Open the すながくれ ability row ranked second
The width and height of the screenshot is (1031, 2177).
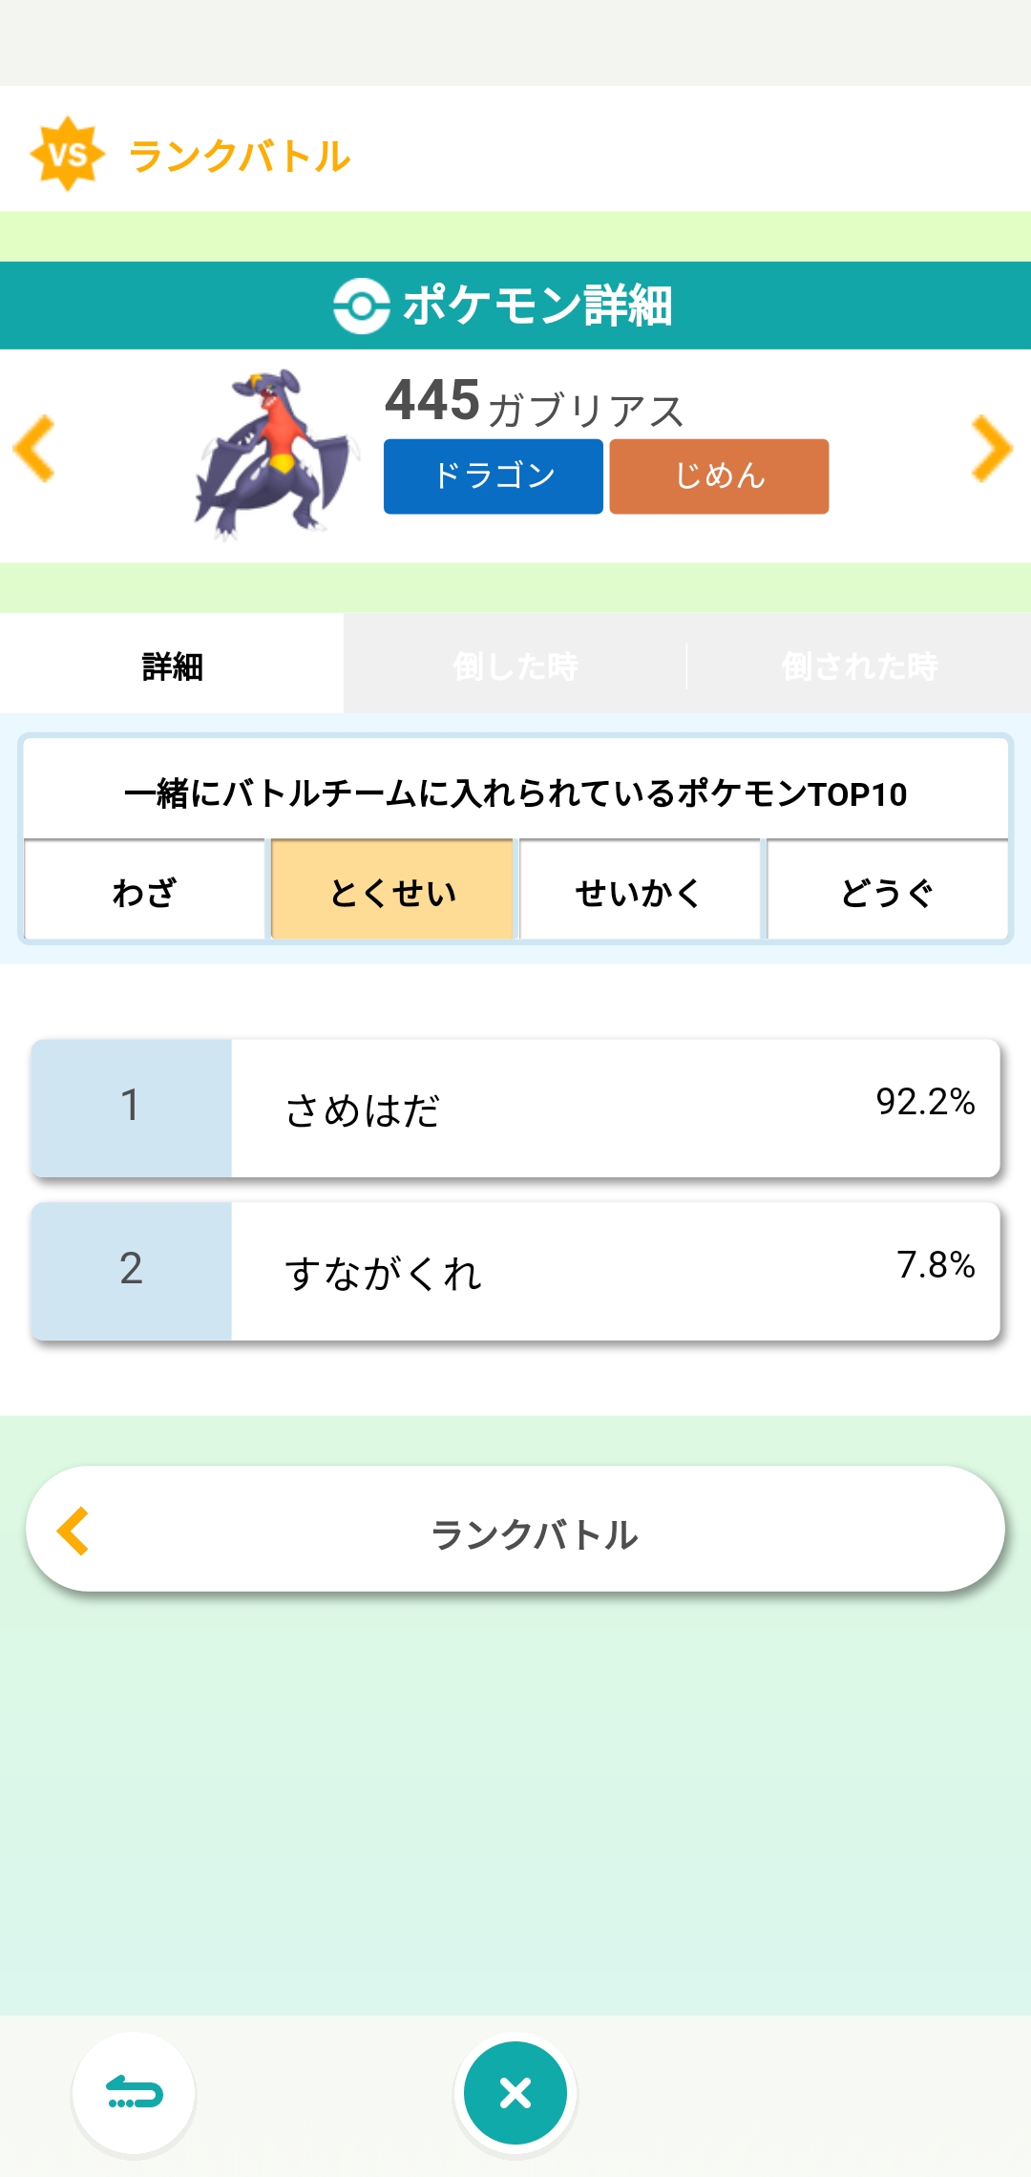[515, 1272]
